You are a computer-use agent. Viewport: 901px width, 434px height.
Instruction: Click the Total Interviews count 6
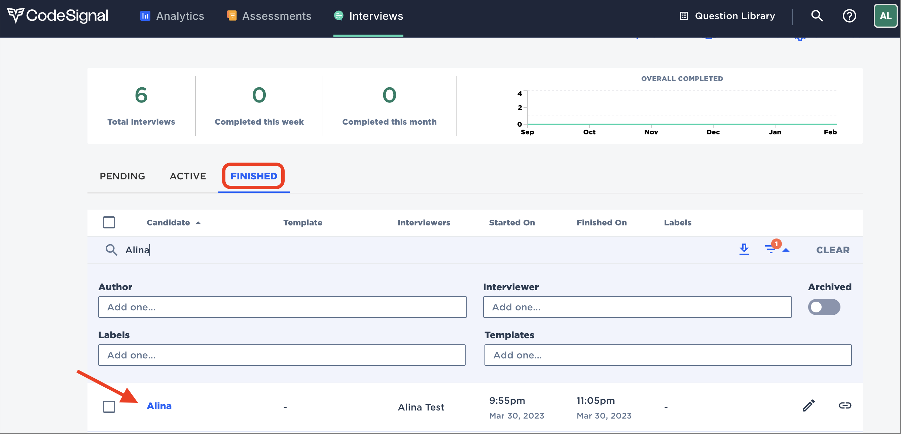141,95
